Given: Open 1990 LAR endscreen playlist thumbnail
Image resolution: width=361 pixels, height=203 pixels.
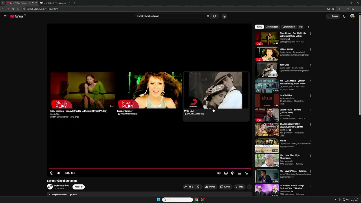Looking at the screenshot, I should pyautogui.click(x=216, y=90).
